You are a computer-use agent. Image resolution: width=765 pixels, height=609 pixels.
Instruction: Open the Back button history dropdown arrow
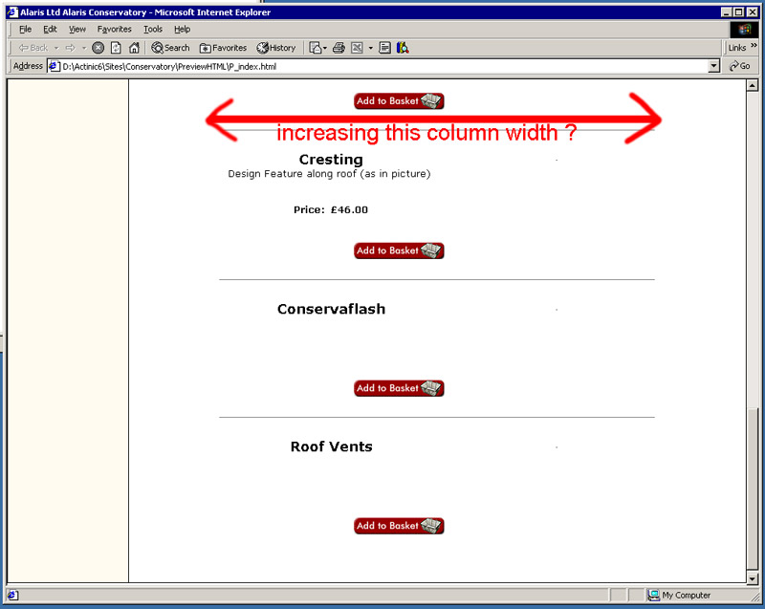click(56, 48)
